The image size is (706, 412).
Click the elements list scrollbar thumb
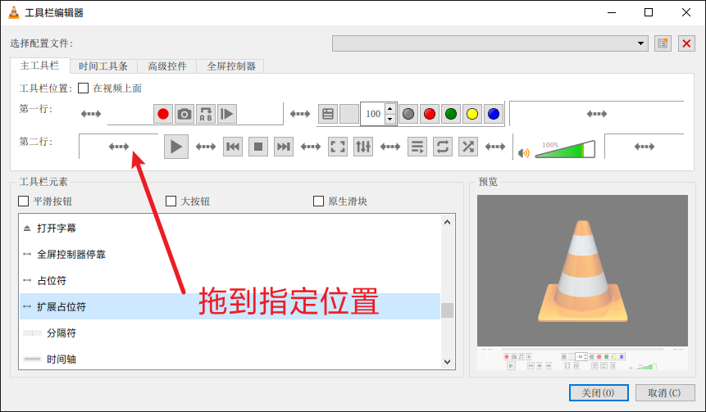[x=447, y=310]
